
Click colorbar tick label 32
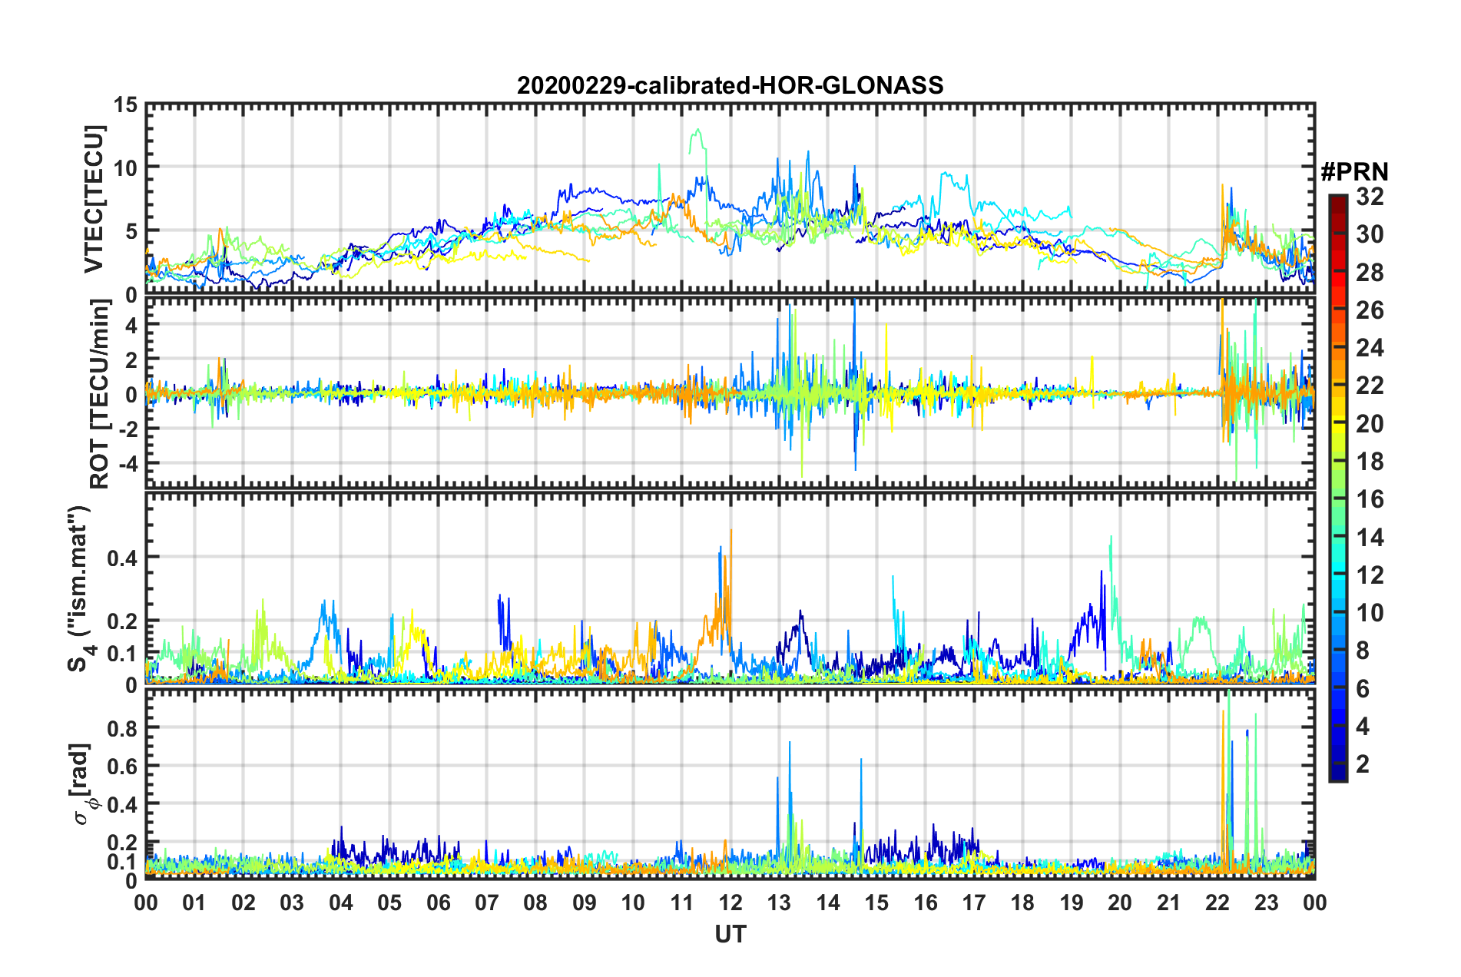click(1370, 197)
